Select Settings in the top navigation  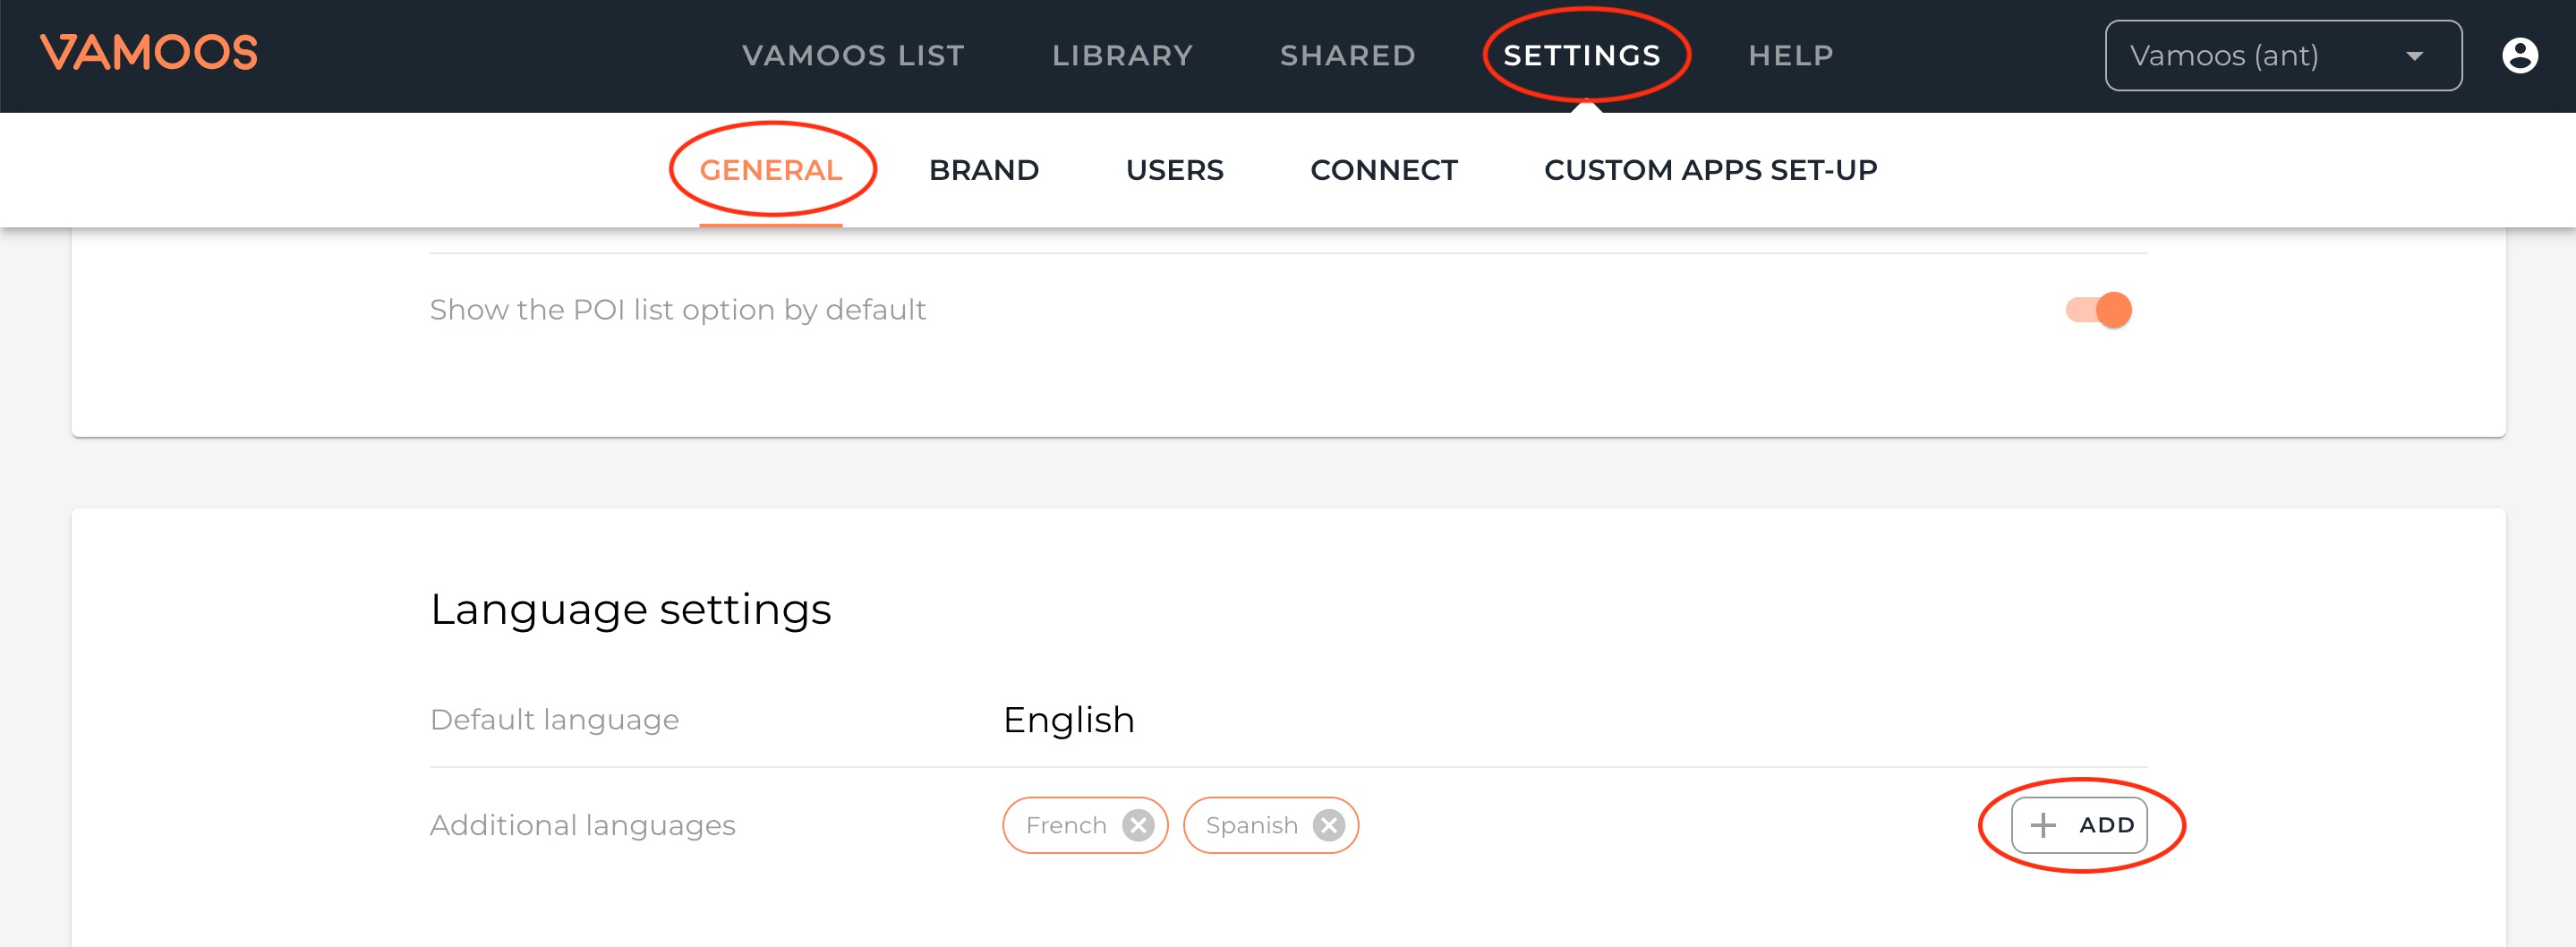(1582, 56)
